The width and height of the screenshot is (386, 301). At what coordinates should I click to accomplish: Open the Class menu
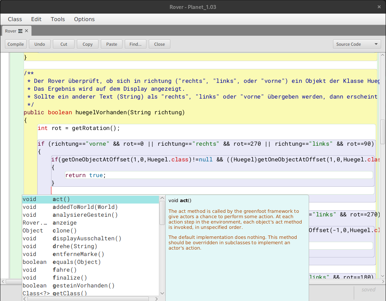pos(15,19)
